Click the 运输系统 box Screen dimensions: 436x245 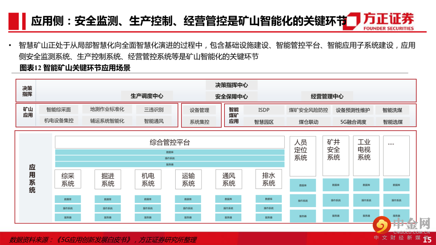(x=188, y=180)
